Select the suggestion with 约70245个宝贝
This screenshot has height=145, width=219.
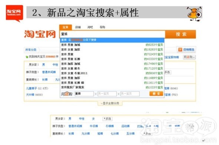[x=112, y=54]
